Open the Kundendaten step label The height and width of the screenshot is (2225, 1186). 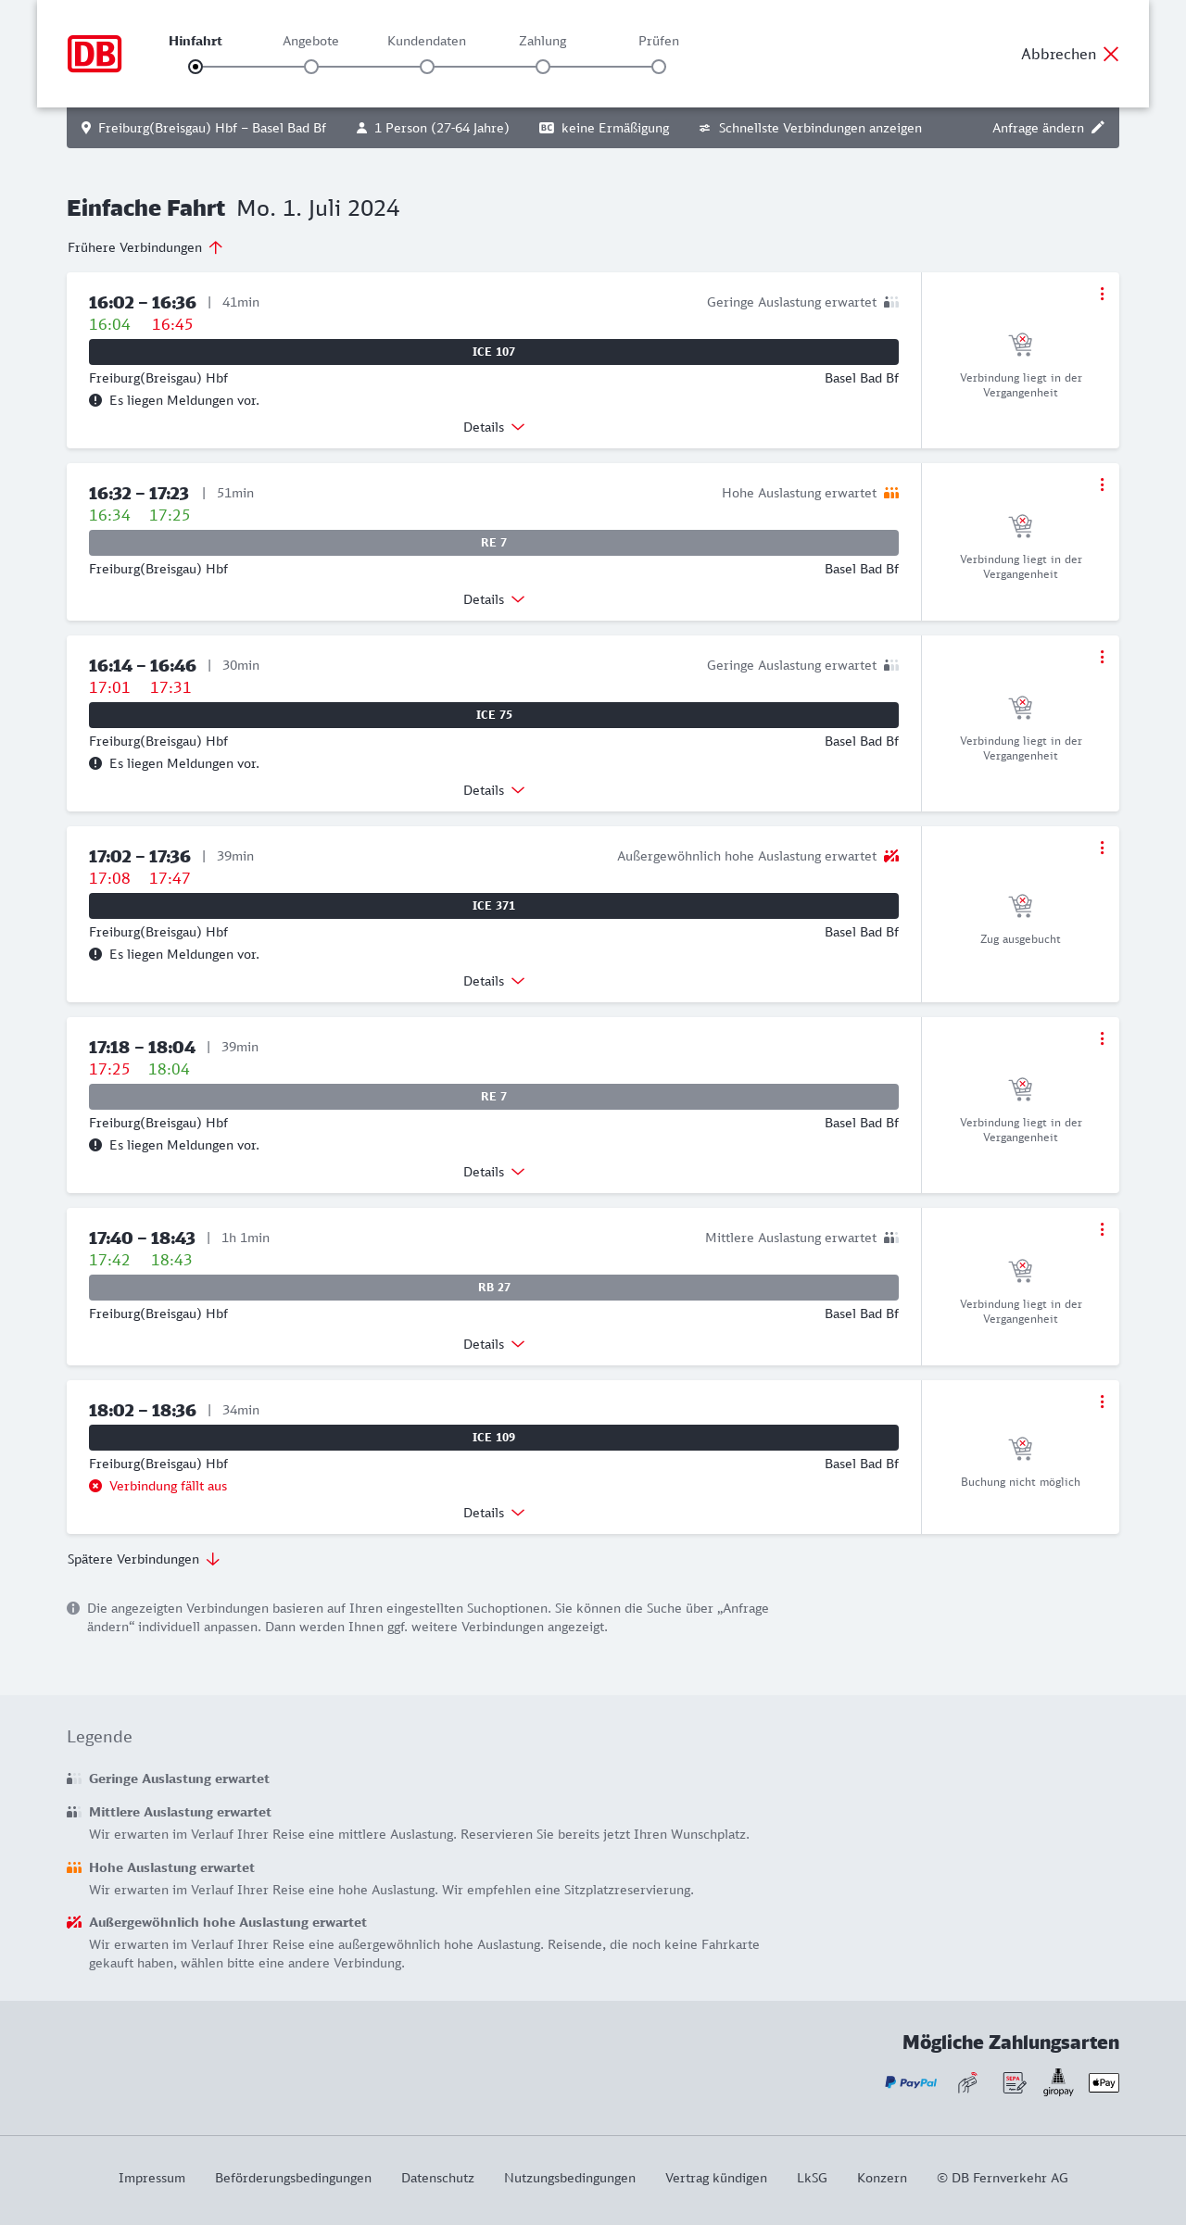pos(426,41)
